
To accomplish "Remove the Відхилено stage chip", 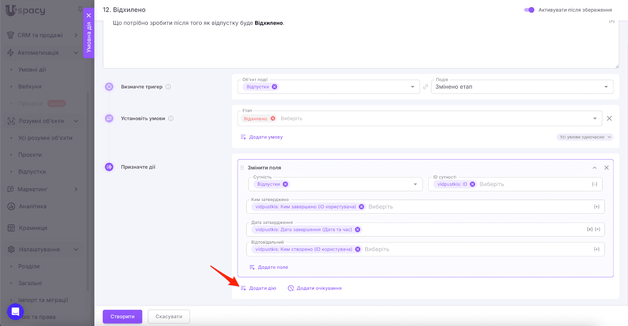I will click(x=273, y=119).
